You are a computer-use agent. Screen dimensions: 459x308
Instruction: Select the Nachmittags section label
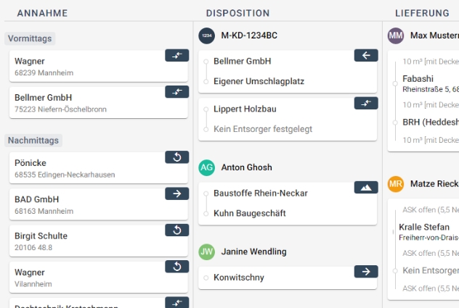click(x=34, y=140)
